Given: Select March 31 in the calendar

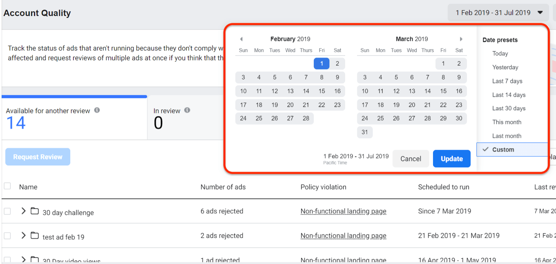Looking at the screenshot, I should [x=365, y=132].
